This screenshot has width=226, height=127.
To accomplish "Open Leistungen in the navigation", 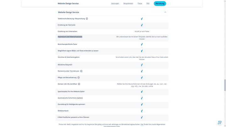I will (115, 3).
